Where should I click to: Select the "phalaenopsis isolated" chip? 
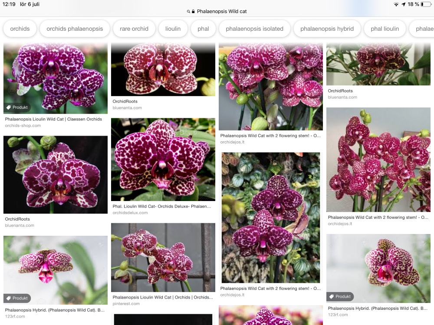[254, 29]
